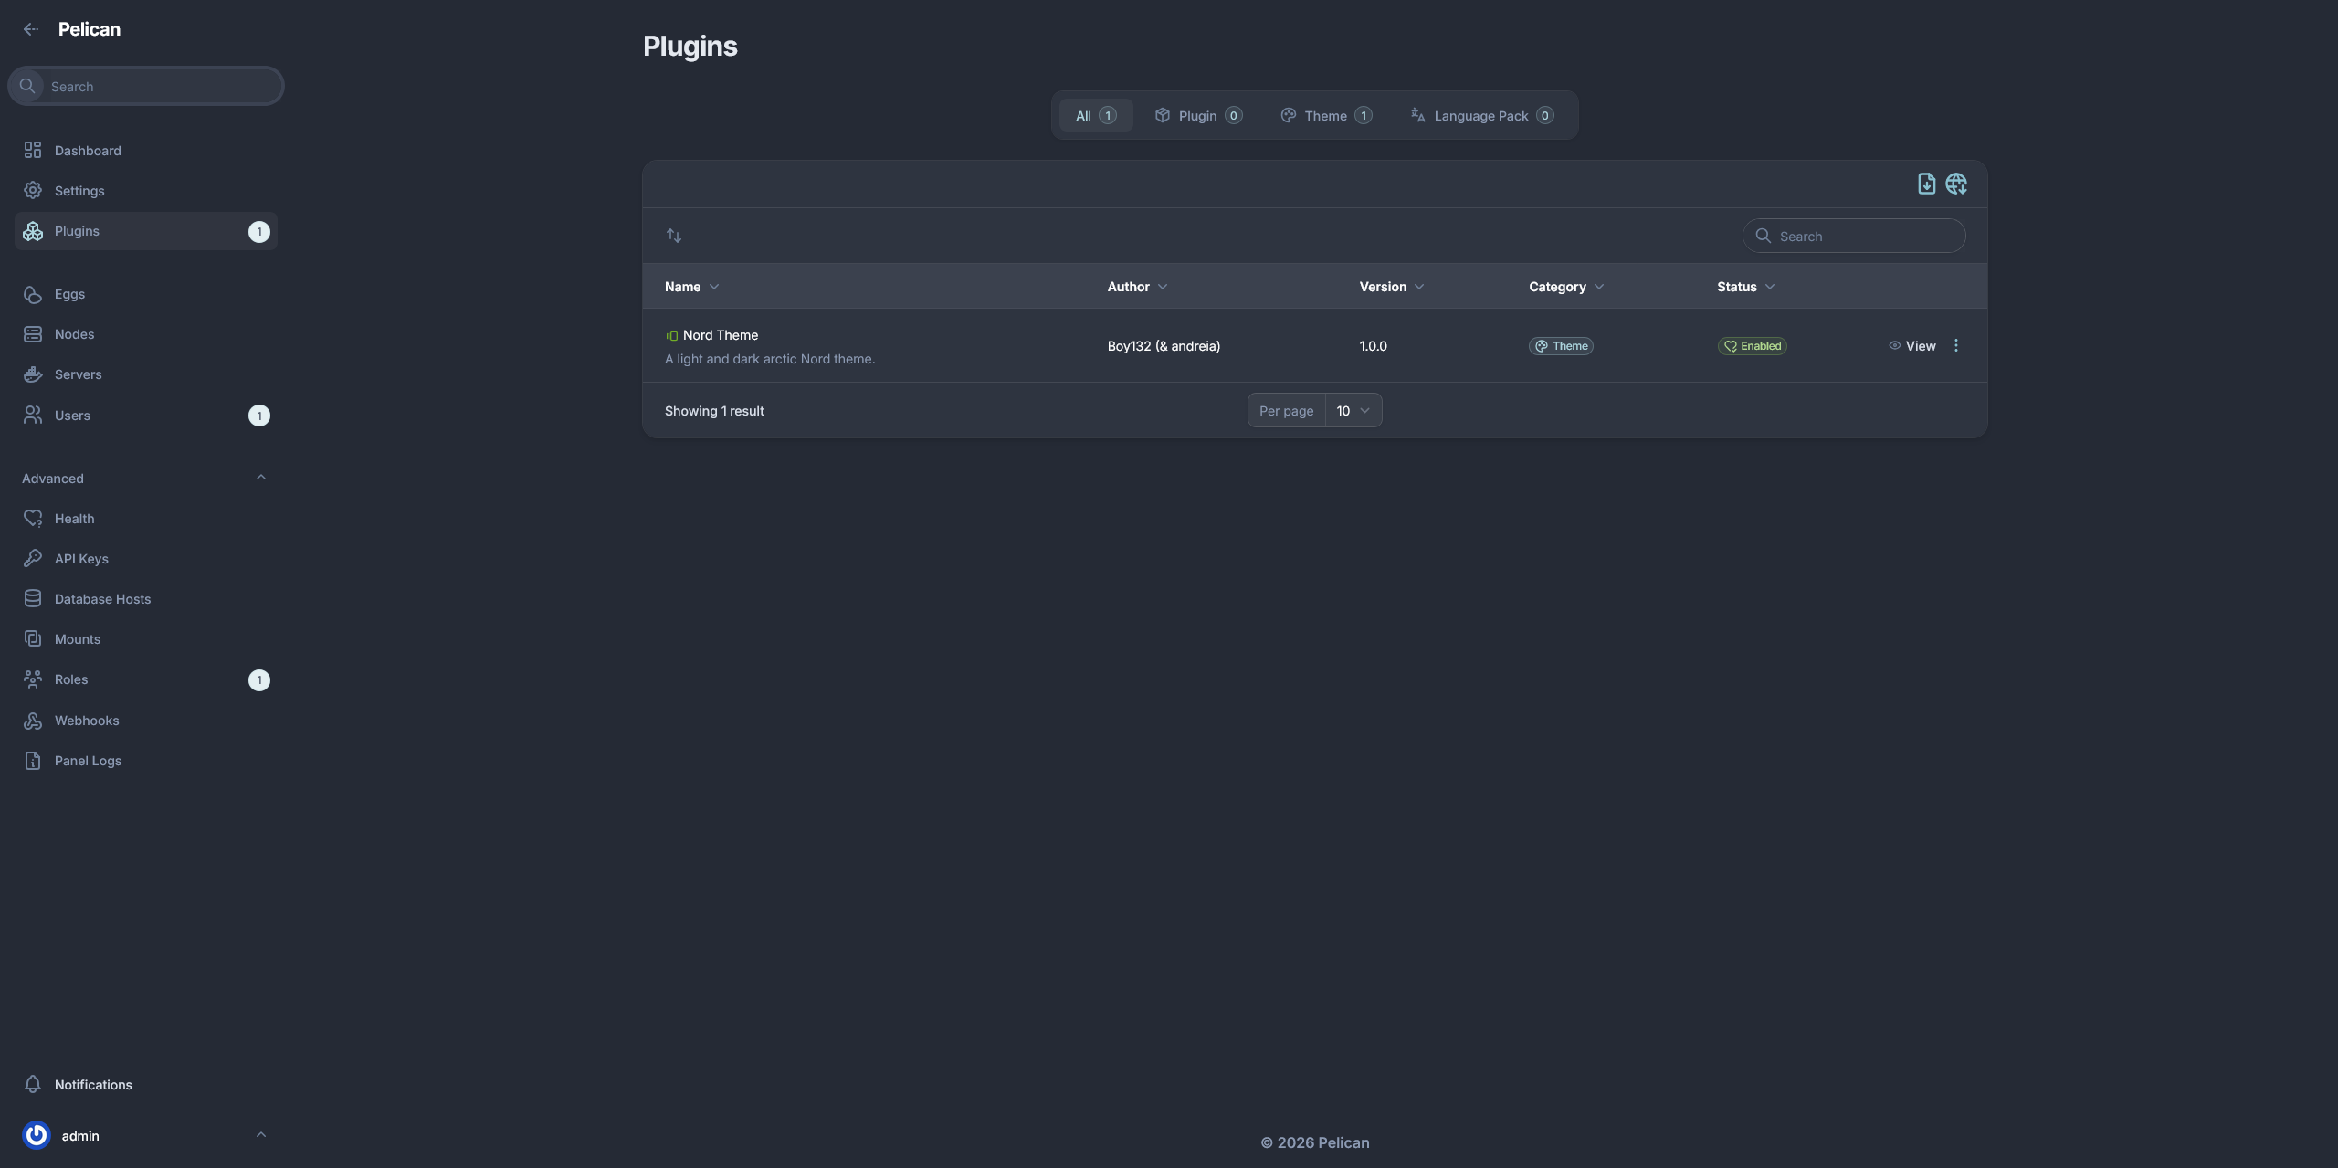Open Webhooks
This screenshot has width=2338, height=1168.
point(146,720)
